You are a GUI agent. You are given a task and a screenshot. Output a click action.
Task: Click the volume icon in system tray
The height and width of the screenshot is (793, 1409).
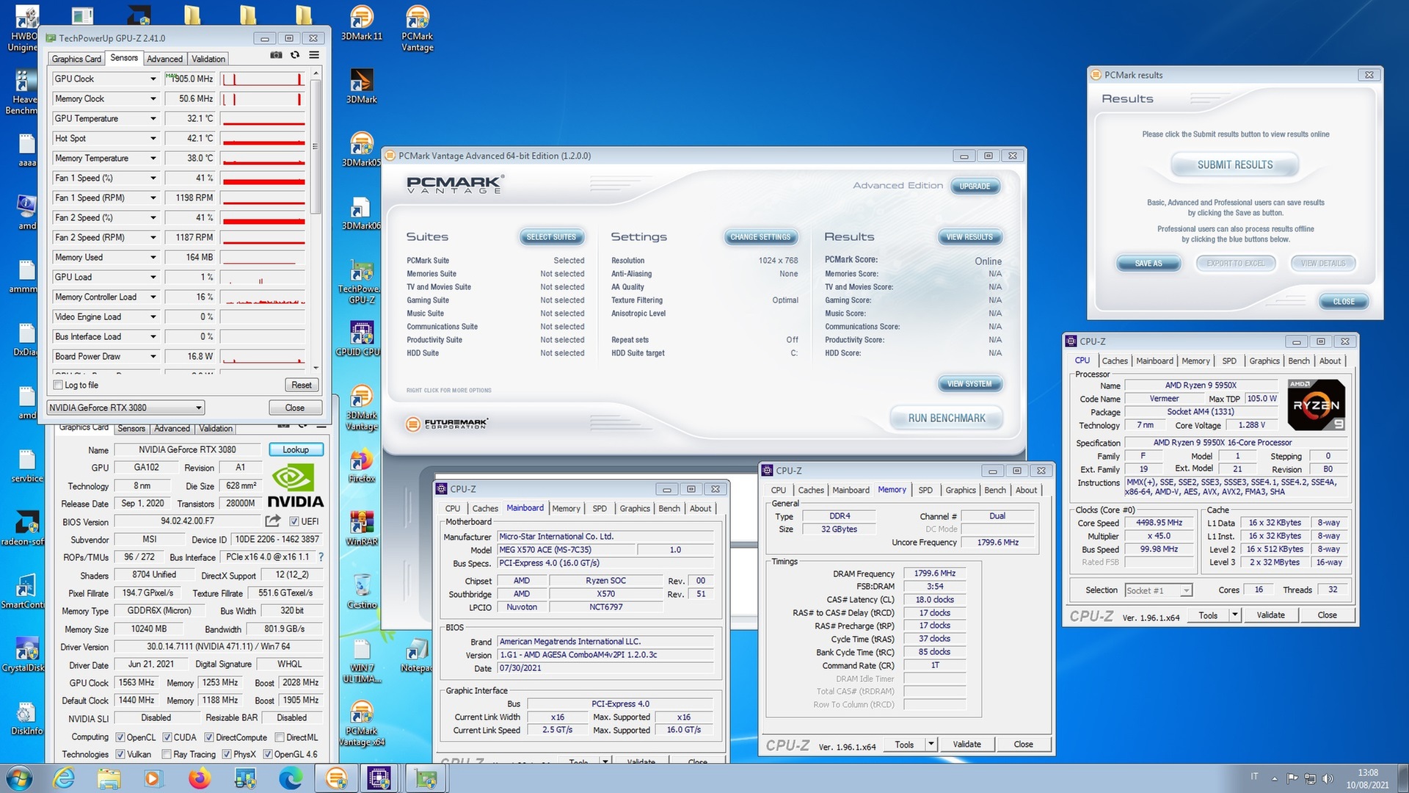pyautogui.click(x=1327, y=778)
